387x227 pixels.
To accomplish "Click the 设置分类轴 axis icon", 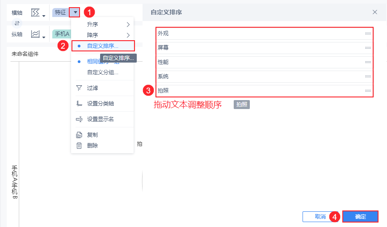I will point(79,104).
